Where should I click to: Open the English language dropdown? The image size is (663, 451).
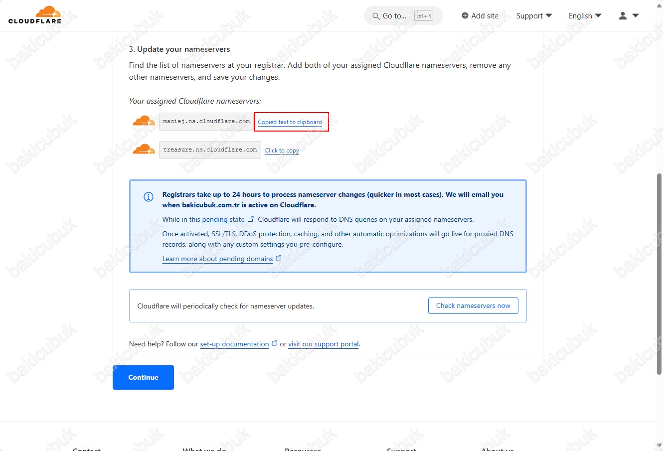pyautogui.click(x=585, y=16)
